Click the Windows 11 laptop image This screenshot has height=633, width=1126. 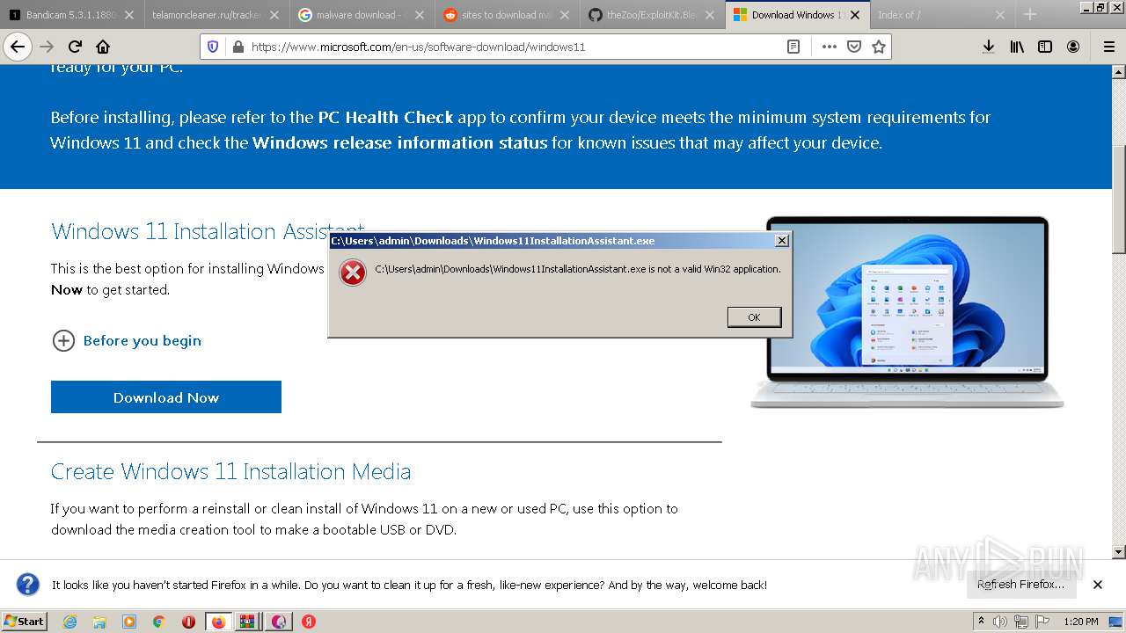pos(907,312)
